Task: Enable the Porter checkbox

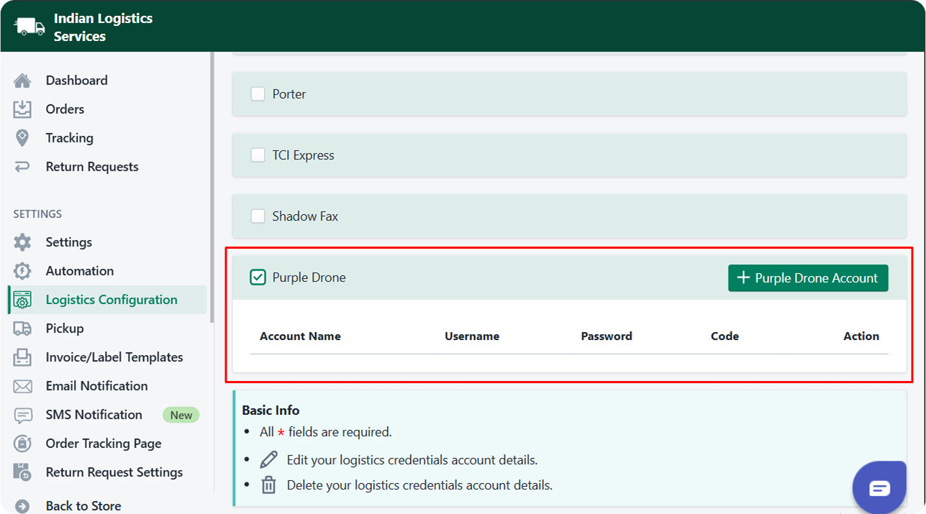Action: [258, 94]
